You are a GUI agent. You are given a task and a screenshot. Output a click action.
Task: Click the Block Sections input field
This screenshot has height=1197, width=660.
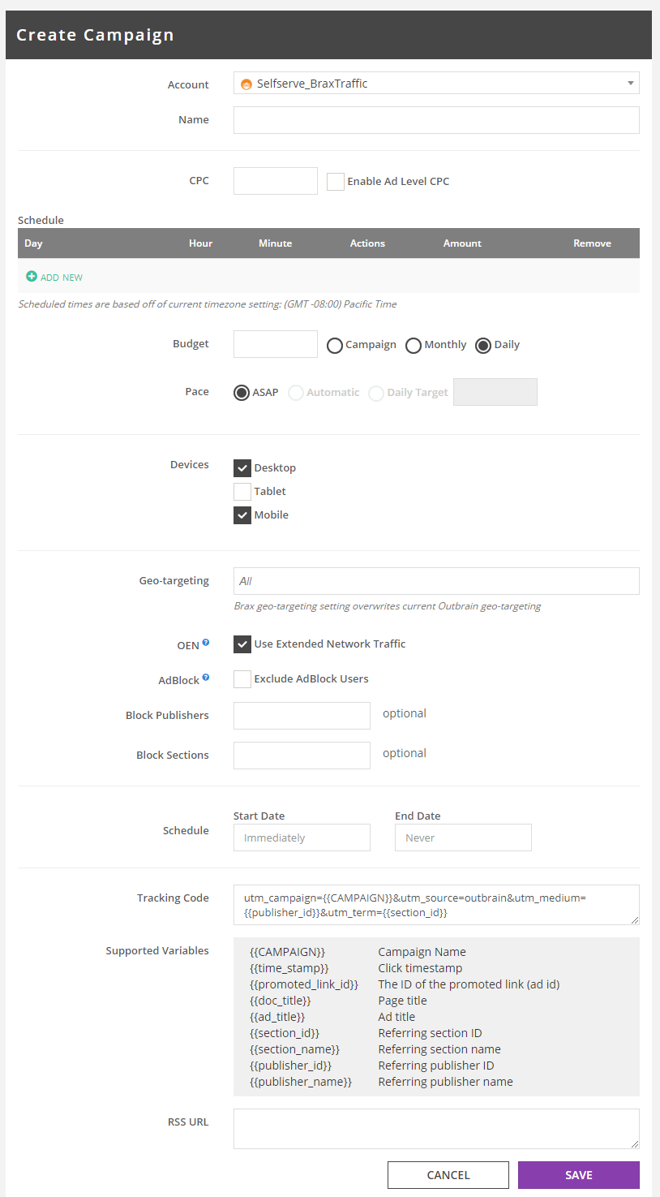[302, 756]
